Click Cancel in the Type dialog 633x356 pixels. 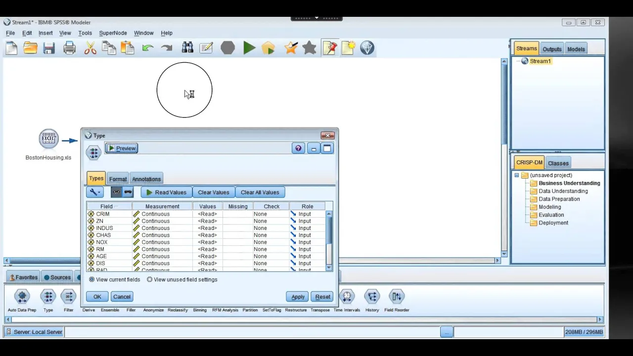click(x=122, y=297)
